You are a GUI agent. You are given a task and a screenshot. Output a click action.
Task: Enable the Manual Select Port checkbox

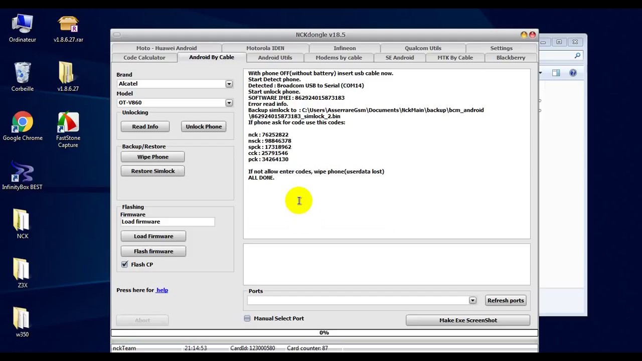click(247, 318)
